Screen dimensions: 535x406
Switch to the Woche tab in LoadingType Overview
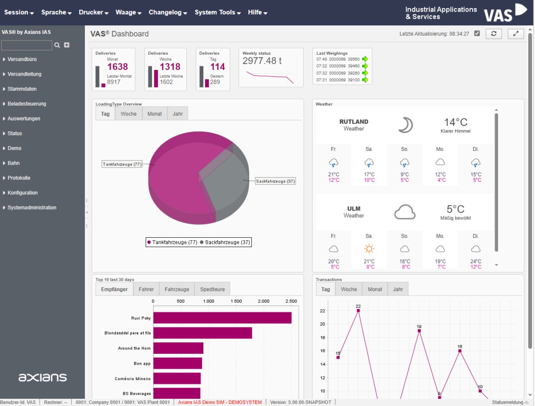tap(128, 114)
